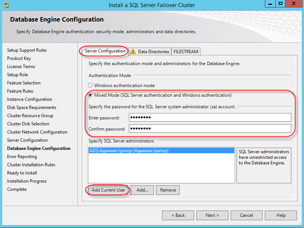The width and height of the screenshot is (304, 228).
Task: Click the Confirm password field
Action: [x=210, y=129]
